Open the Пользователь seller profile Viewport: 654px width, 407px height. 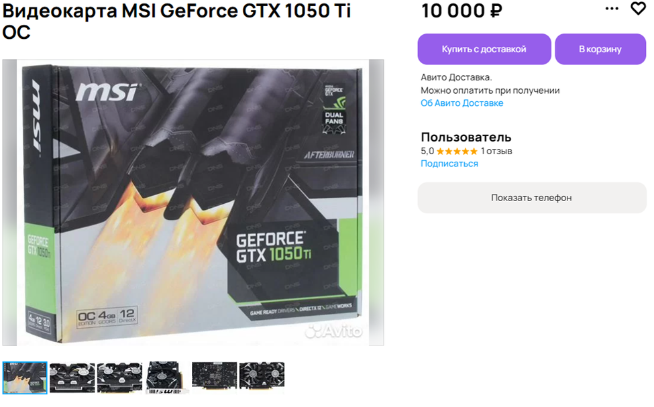click(x=466, y=137)
